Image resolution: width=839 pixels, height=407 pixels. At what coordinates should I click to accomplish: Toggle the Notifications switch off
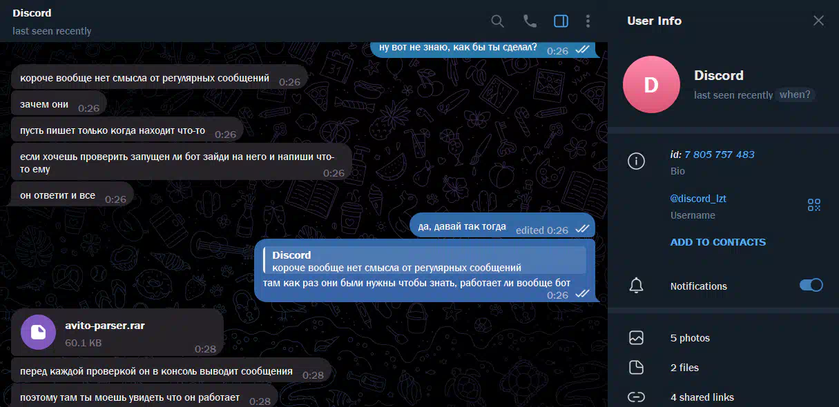click(x=811, y=286)
